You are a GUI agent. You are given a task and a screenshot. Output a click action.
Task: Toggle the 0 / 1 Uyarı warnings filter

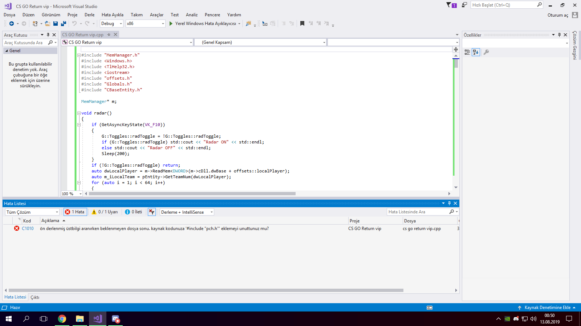coord(105,212)
